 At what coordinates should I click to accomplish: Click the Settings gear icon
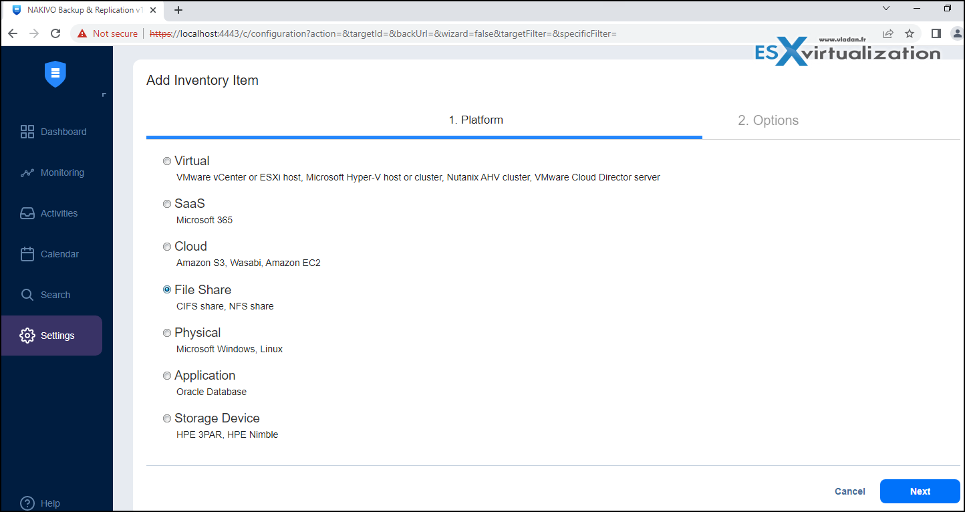27,336
